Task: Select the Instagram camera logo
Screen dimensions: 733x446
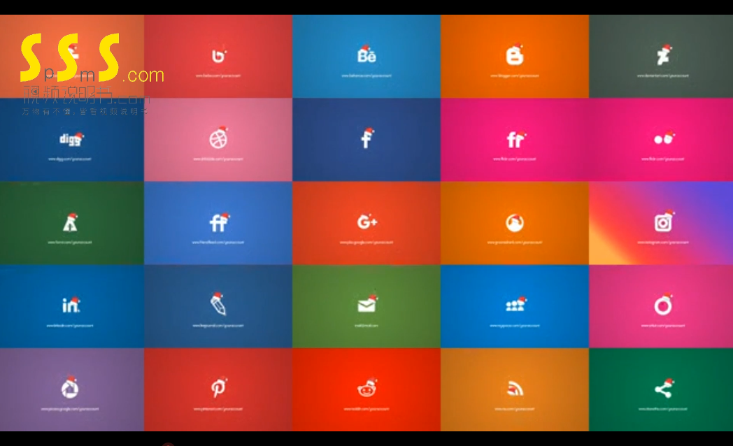Action: pyautogui.click(x=664, y=222)
